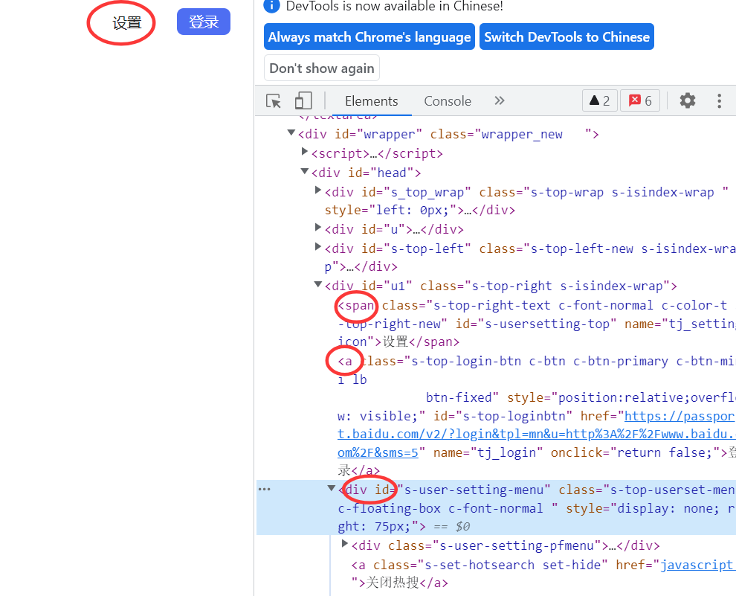736x596 pixels.
Task: Expand the script node
Action: tap(305, 152)
